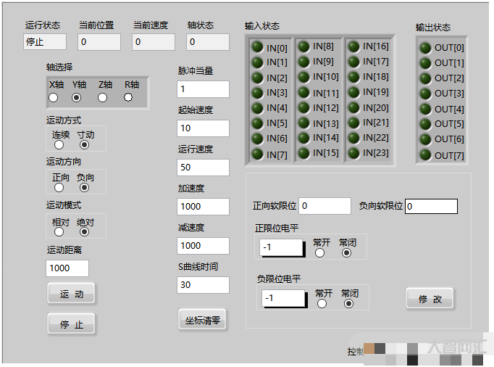The image size is (494, 367).
Task: Click the IN[23] input status LED
Action: click(353, 152)
